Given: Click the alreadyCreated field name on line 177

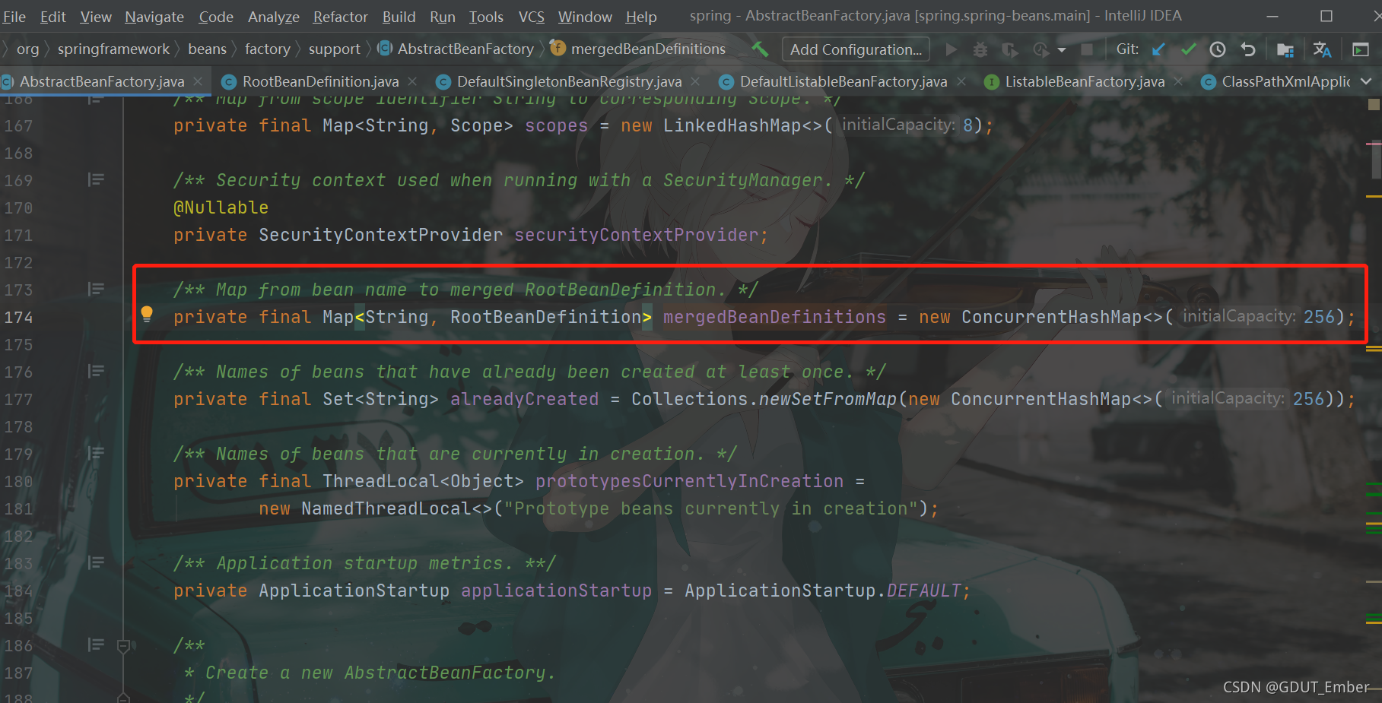Looking at the screenshot, I should click(524, 399).
